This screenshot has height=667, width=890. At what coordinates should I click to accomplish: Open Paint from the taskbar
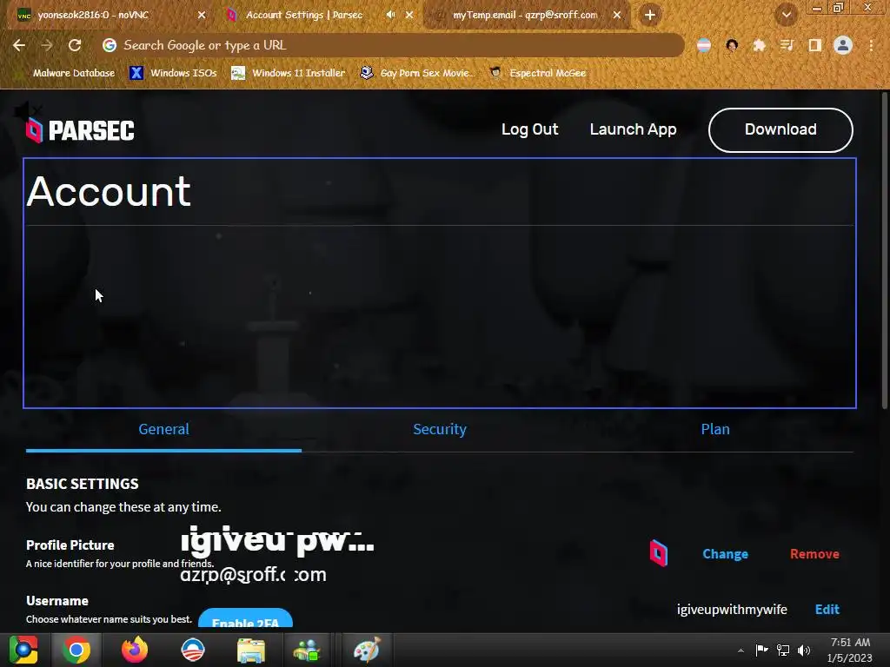click(x=367, y=650)
